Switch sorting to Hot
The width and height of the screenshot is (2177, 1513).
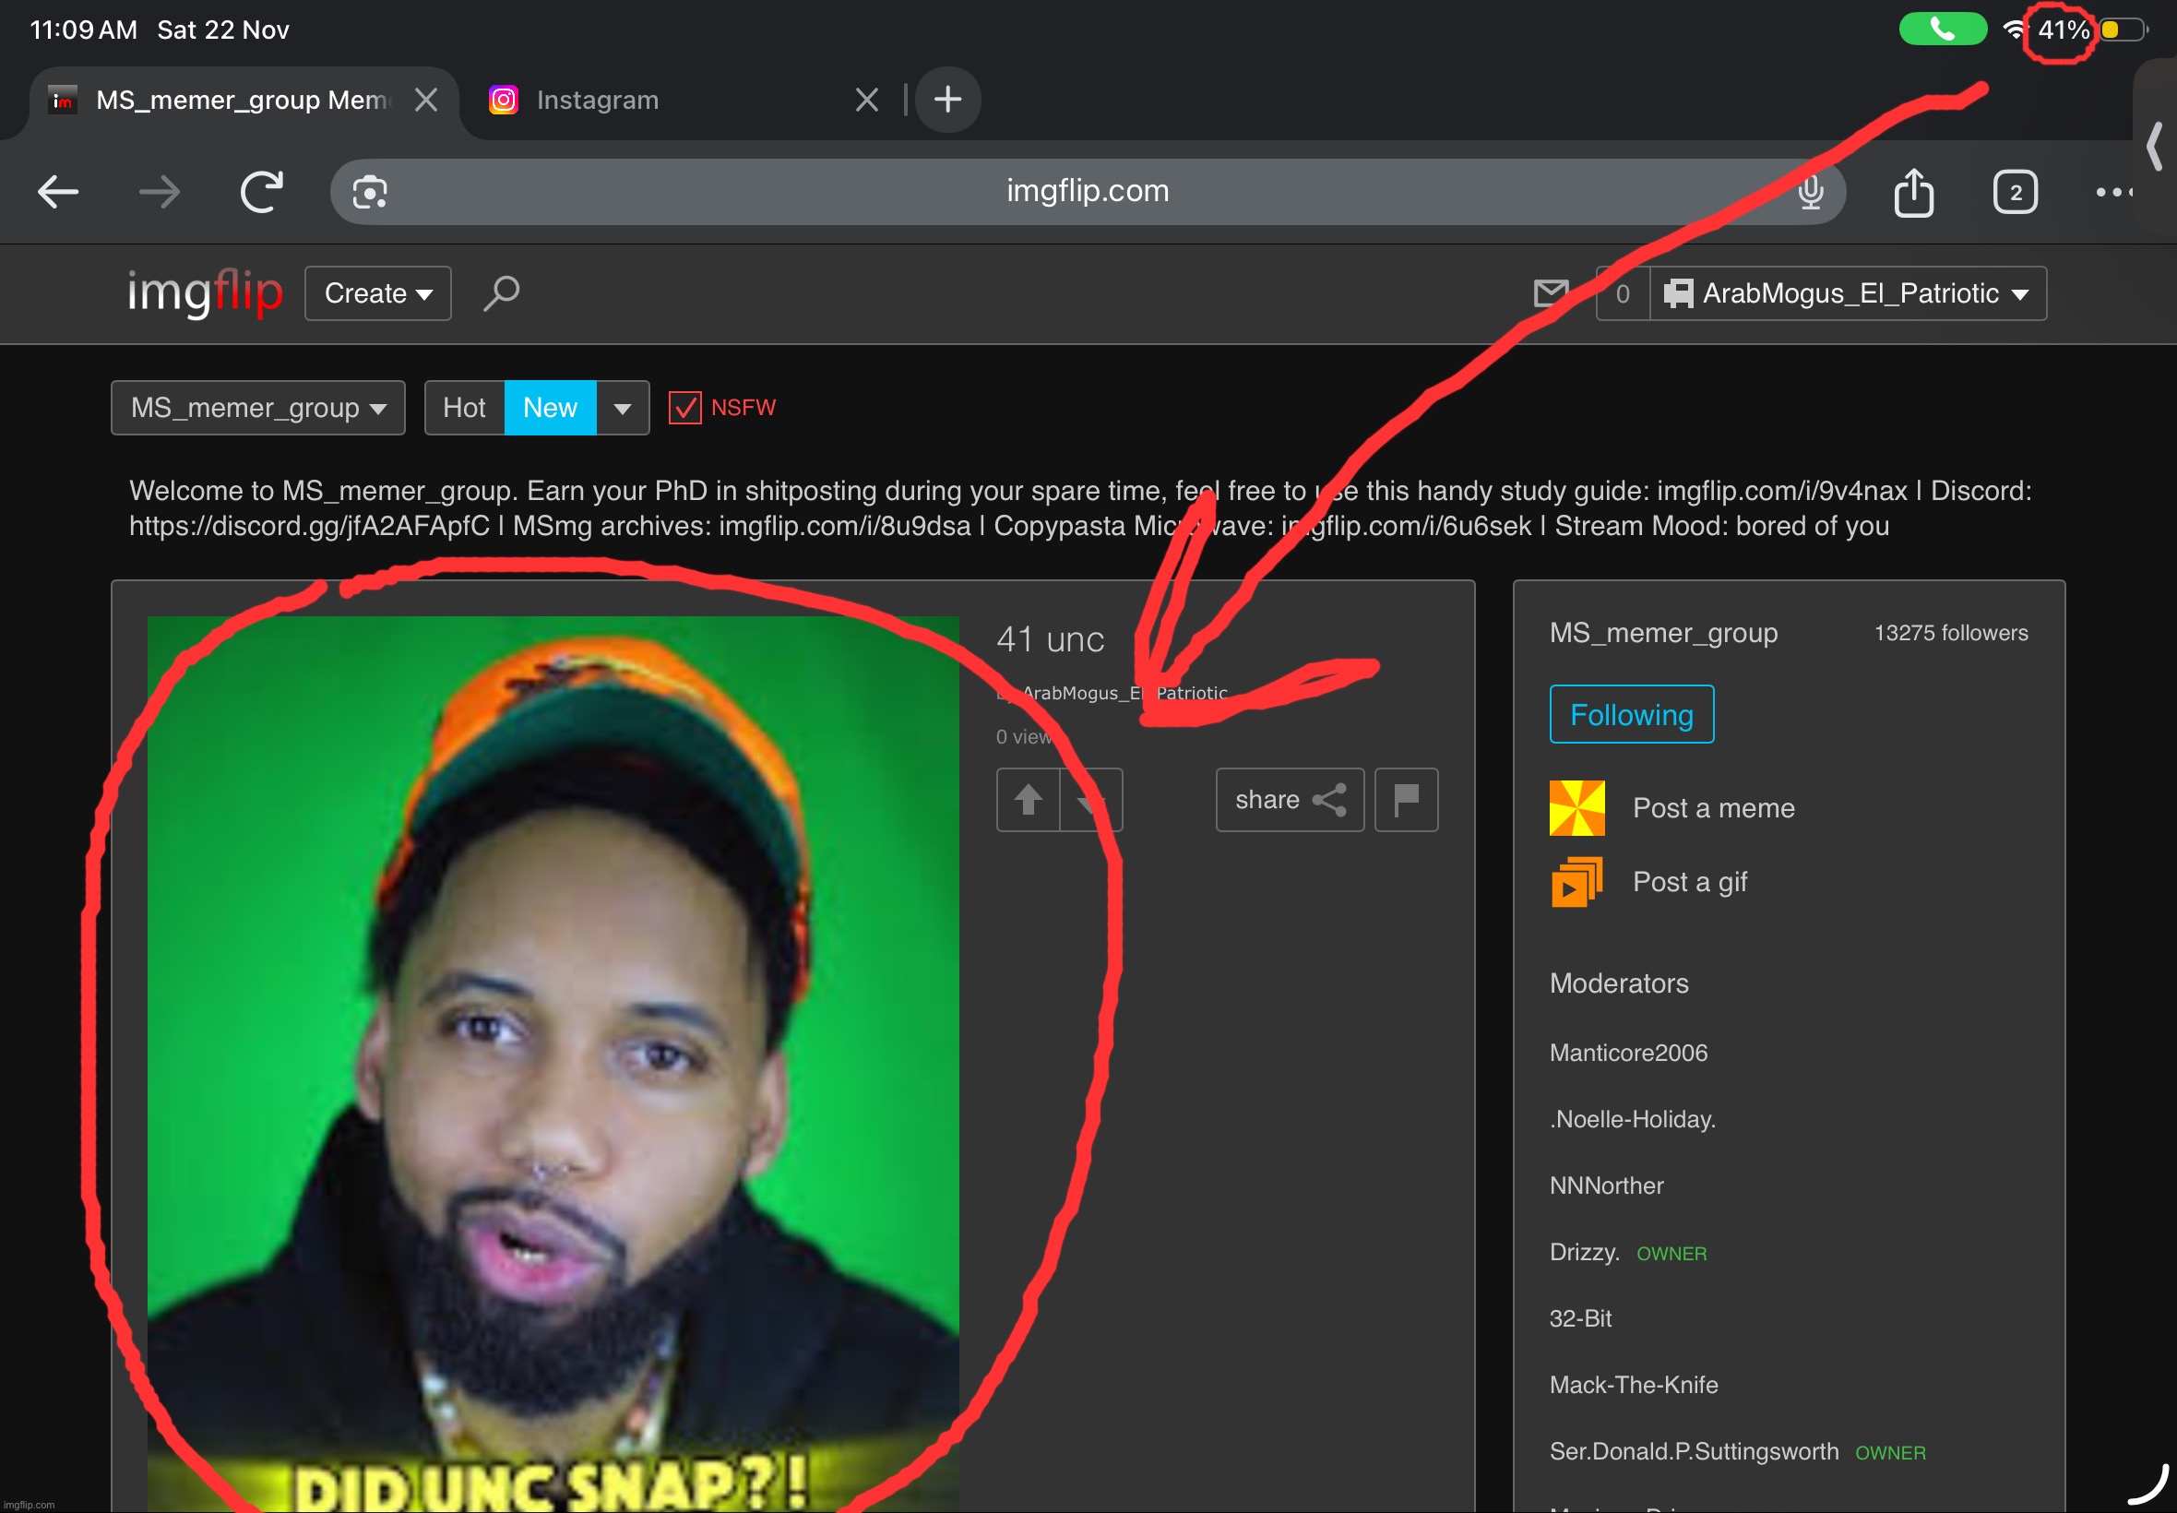463,408
